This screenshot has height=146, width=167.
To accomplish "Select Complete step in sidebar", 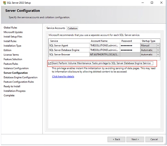I will tap(9, 96).
